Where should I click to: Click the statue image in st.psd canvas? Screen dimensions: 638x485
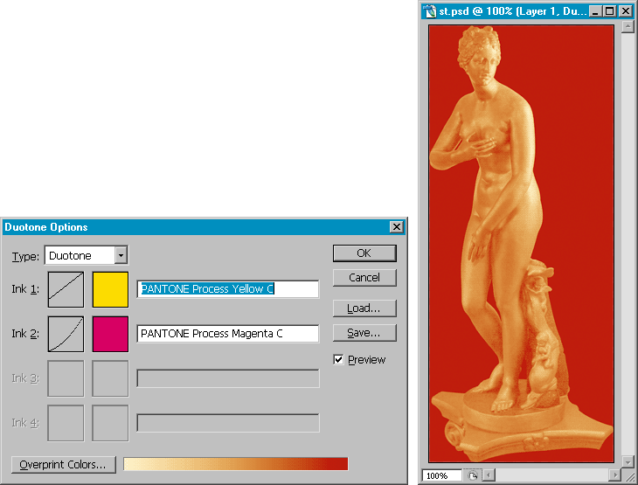pos(521,243)
